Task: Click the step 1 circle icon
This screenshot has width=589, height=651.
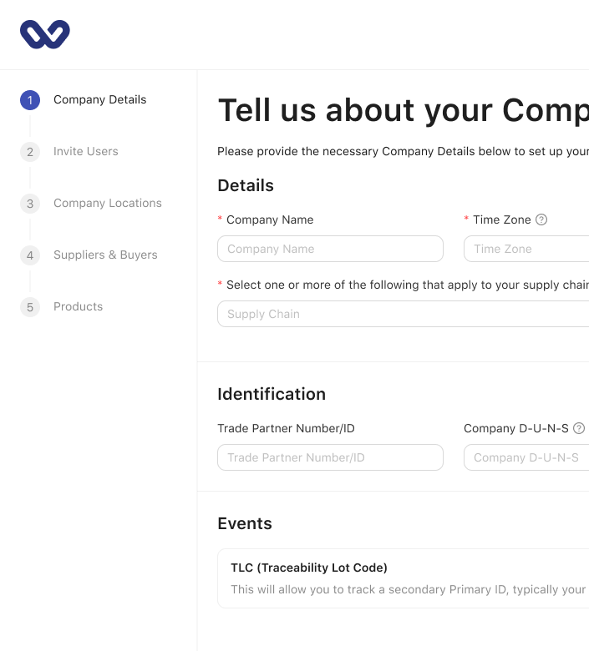Action: (30, 100)
